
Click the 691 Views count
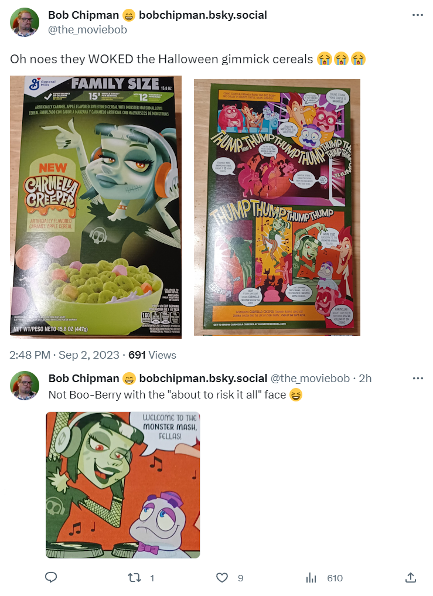[x=152, y=355]
